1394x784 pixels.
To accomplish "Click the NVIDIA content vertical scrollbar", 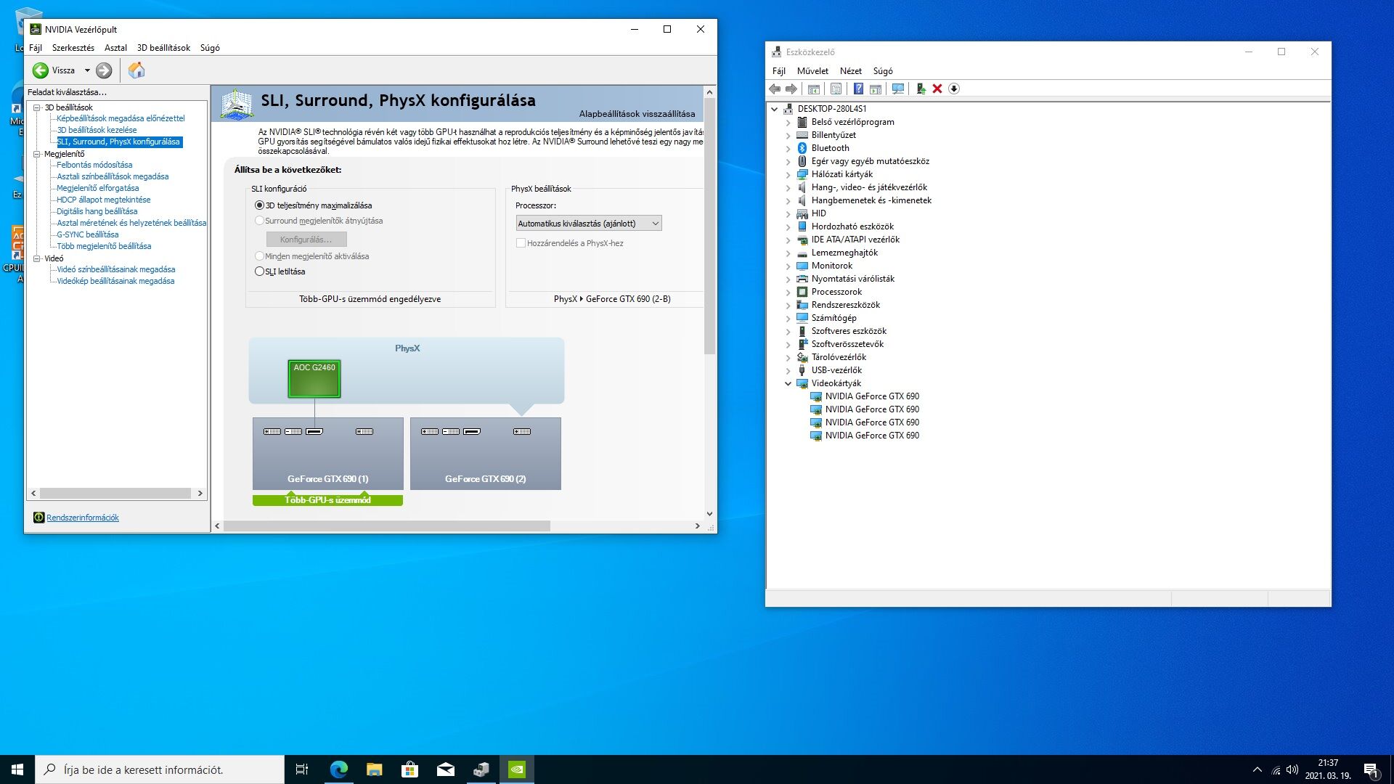I will pos(709,226).
